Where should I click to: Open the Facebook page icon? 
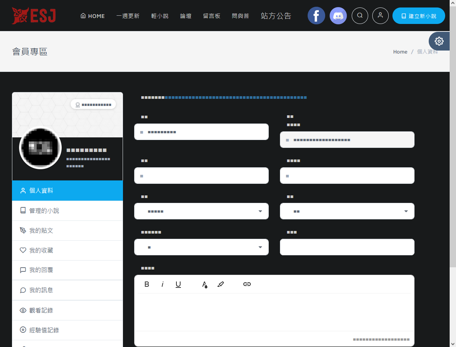pos(316,16)
